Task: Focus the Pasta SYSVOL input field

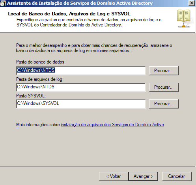Action: pos(81,104)
